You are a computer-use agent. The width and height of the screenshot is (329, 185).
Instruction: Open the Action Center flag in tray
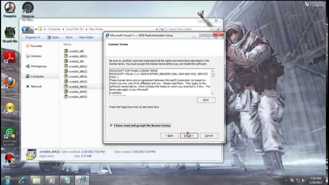point(292,180)
